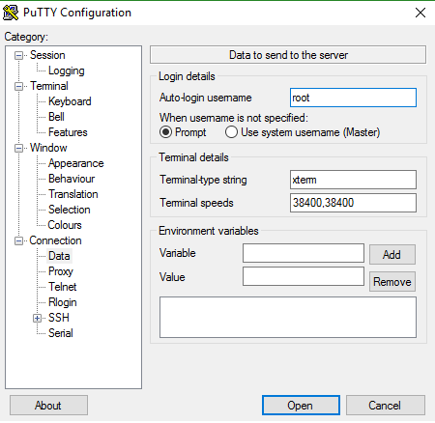Click the 'Data to send to the server' header
435x423 pixels.
tap(288, 55)
